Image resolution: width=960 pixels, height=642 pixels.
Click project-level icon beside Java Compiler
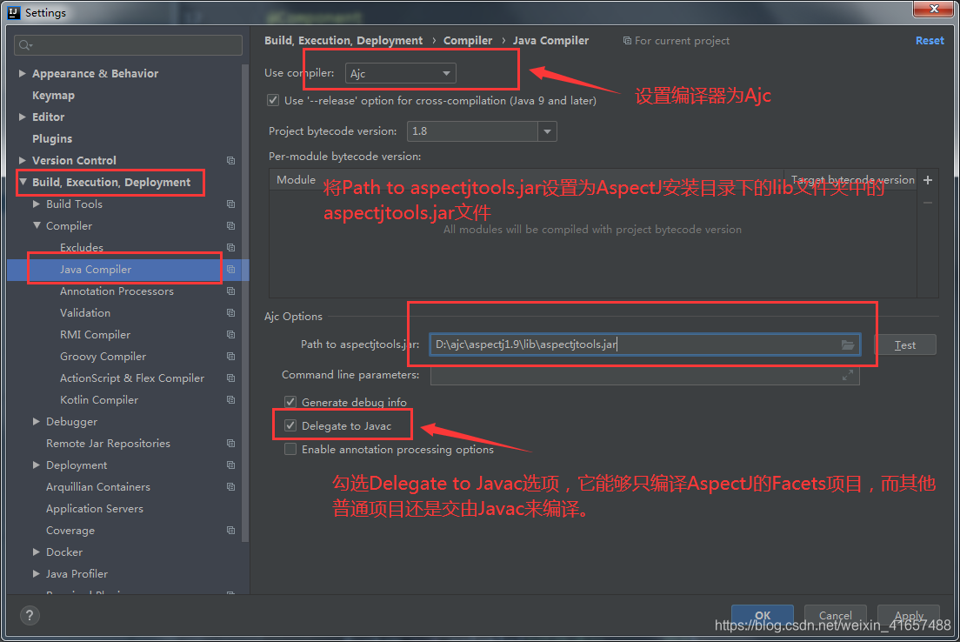point(230,270)
